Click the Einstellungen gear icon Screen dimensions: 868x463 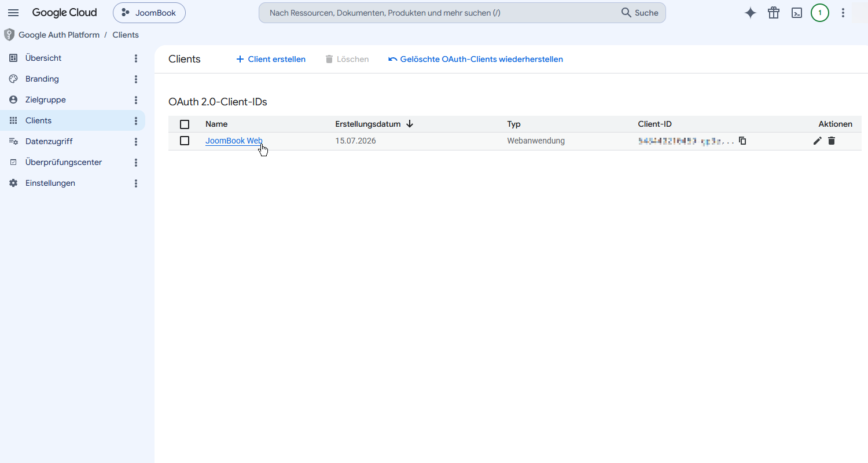point(13,183)
